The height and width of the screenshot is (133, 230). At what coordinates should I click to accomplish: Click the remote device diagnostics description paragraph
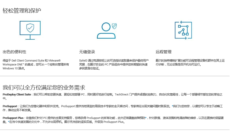coord(190,62)
